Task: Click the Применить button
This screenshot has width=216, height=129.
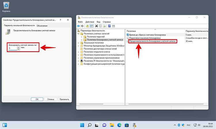Action: point(64,99)
